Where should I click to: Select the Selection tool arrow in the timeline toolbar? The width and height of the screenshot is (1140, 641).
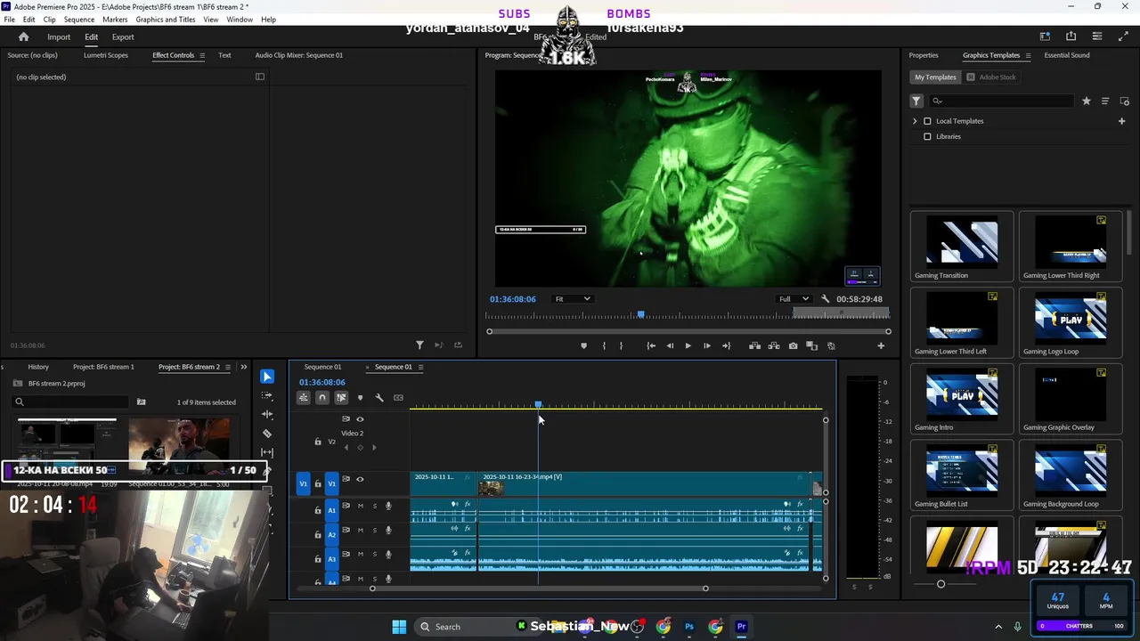[267, 377]
